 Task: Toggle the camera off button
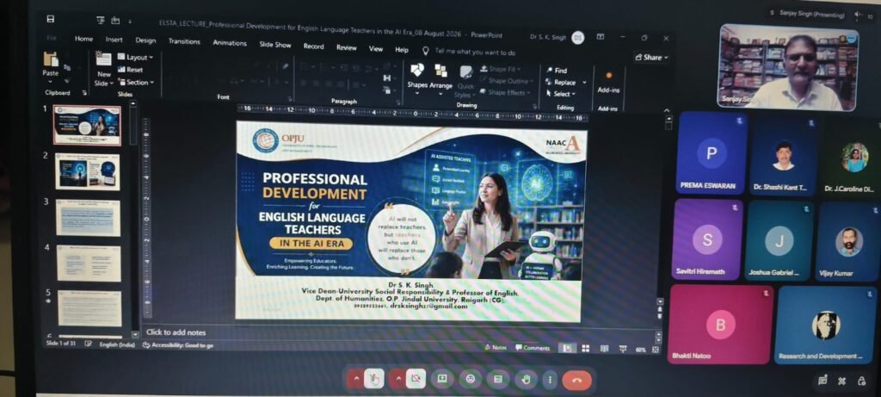click(416, 379)
